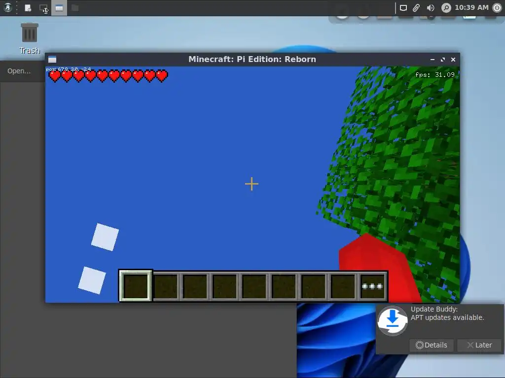Minimize the Minecraft: Pi Edition window
Screen dimensions: 505x378
[x=432, y=60]
